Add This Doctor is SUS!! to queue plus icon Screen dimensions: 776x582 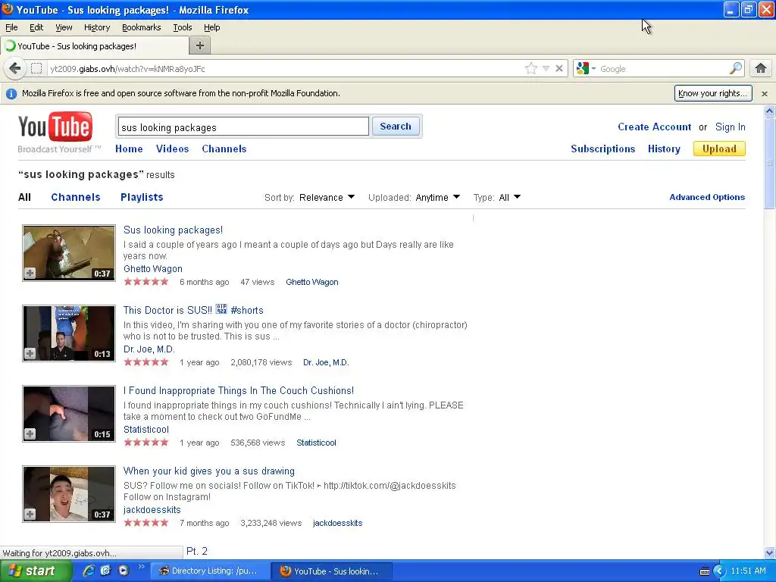[30, 353]
